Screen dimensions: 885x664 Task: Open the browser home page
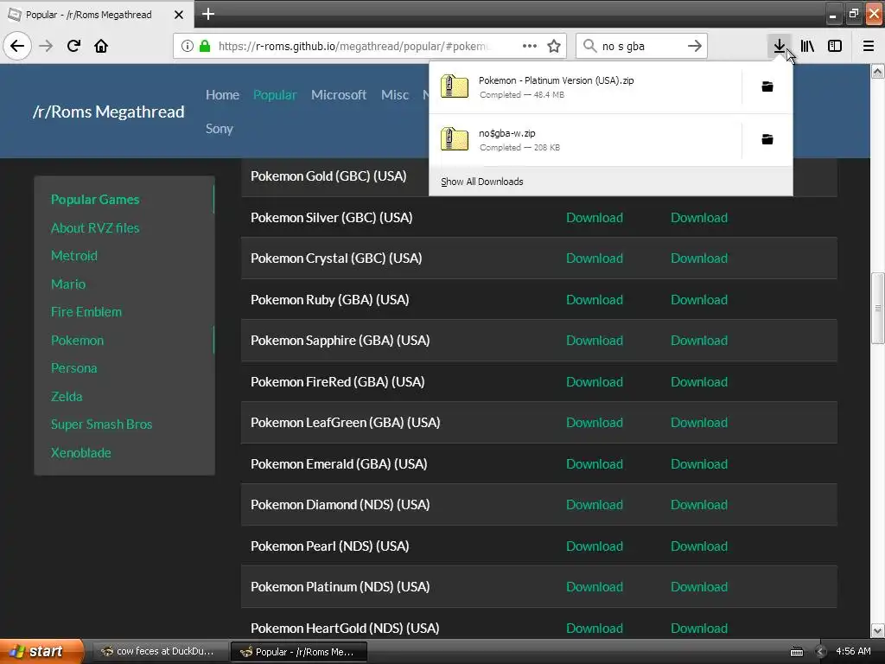coord(101,46)
